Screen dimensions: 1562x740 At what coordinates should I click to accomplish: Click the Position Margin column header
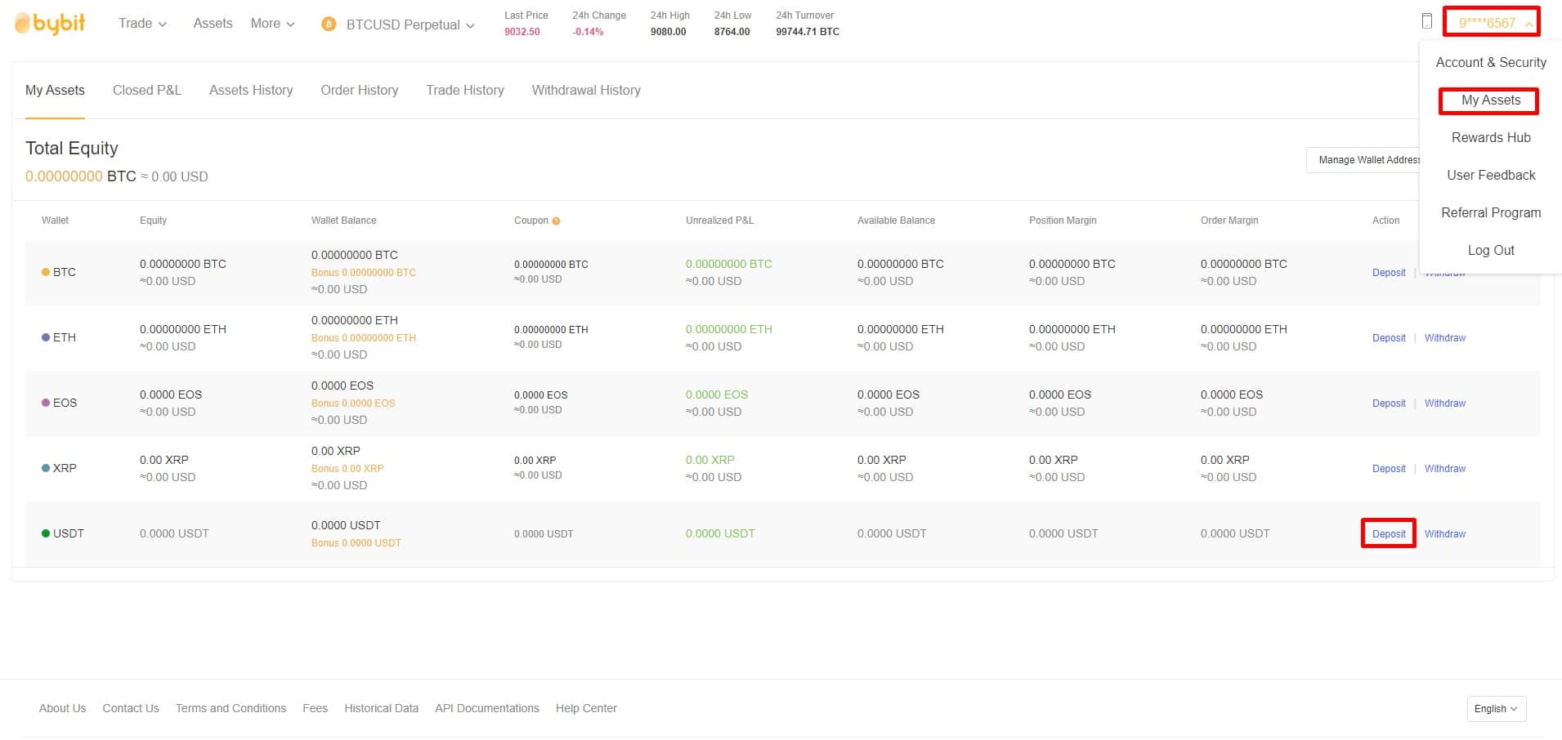1063,221
